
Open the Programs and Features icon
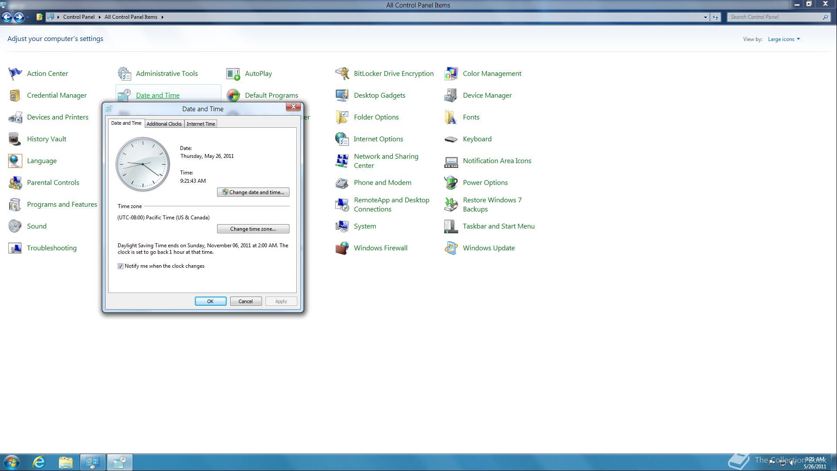pos(15,205)
